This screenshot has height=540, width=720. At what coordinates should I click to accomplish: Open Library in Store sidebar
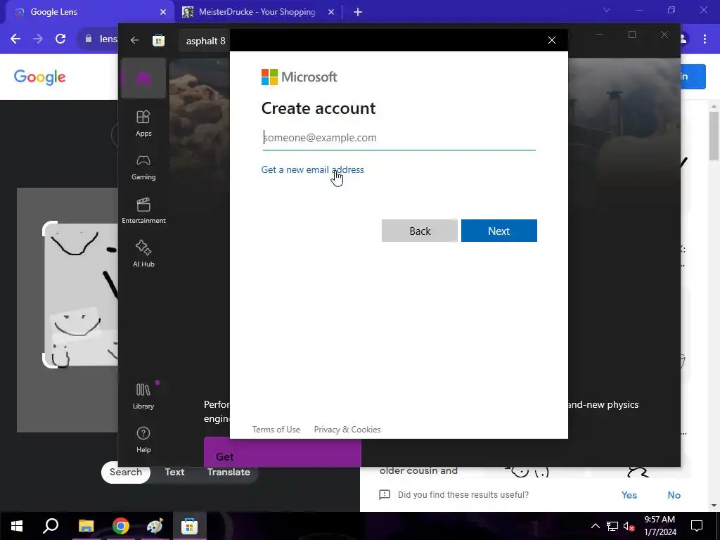coord(143,396)
